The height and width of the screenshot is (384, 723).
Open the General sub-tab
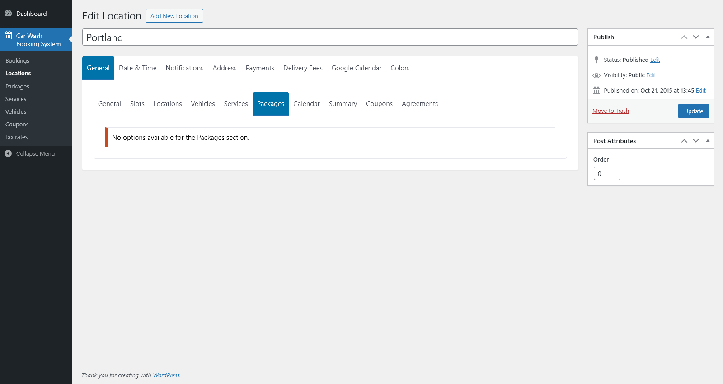[109, 104]
